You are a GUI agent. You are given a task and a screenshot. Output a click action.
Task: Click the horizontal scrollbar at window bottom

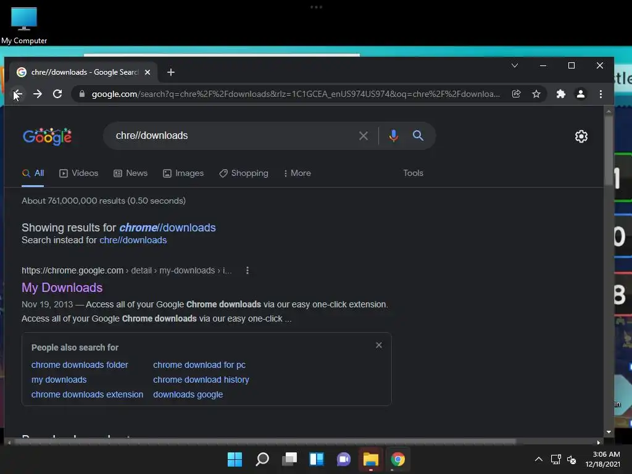(265, 442)
